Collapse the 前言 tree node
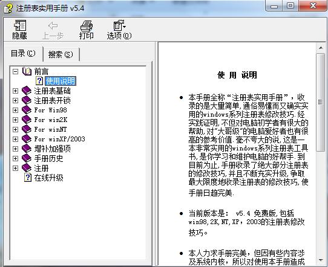This screenshot has width=328, height=267. coord(15,72)
